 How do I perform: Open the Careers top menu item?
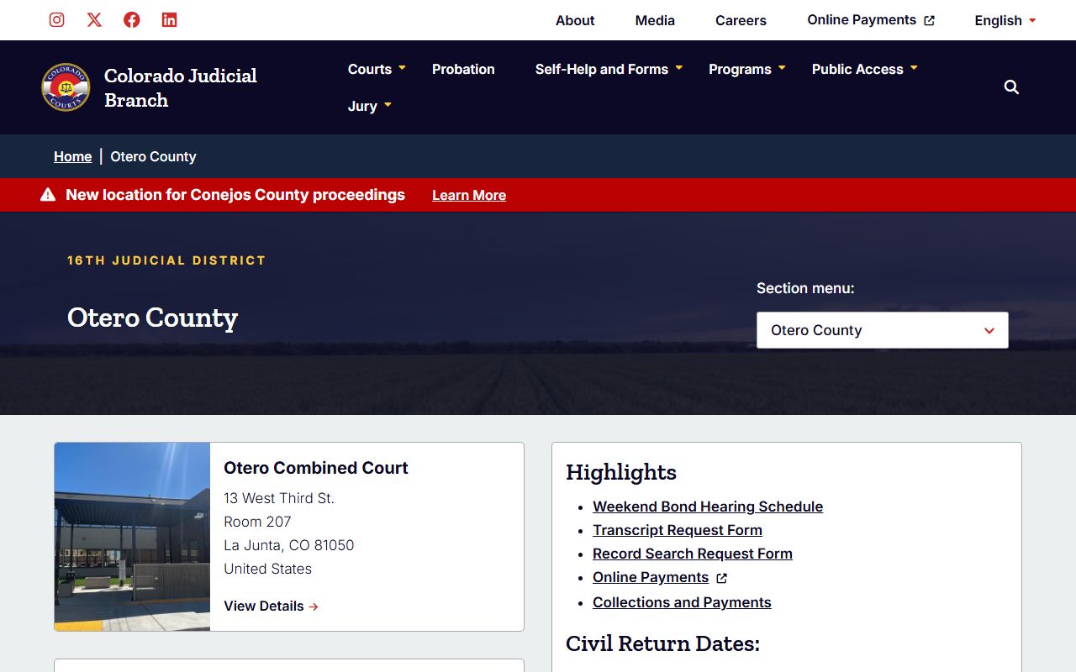coord(741,20)
